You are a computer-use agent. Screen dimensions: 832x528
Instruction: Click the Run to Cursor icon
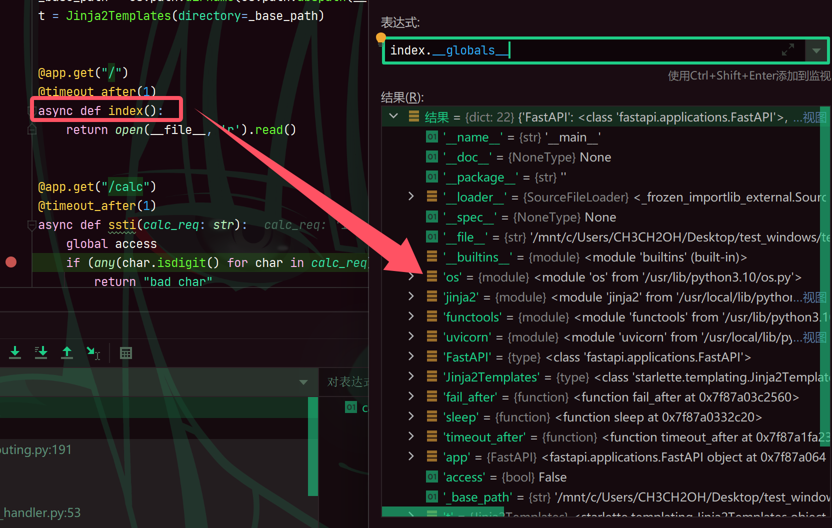[x=93, y=352]
